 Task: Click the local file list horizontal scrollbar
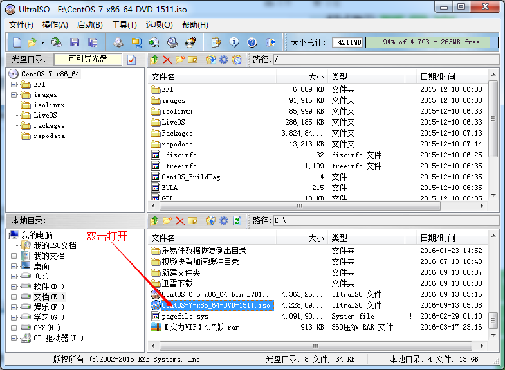click(x=317, y=346)
